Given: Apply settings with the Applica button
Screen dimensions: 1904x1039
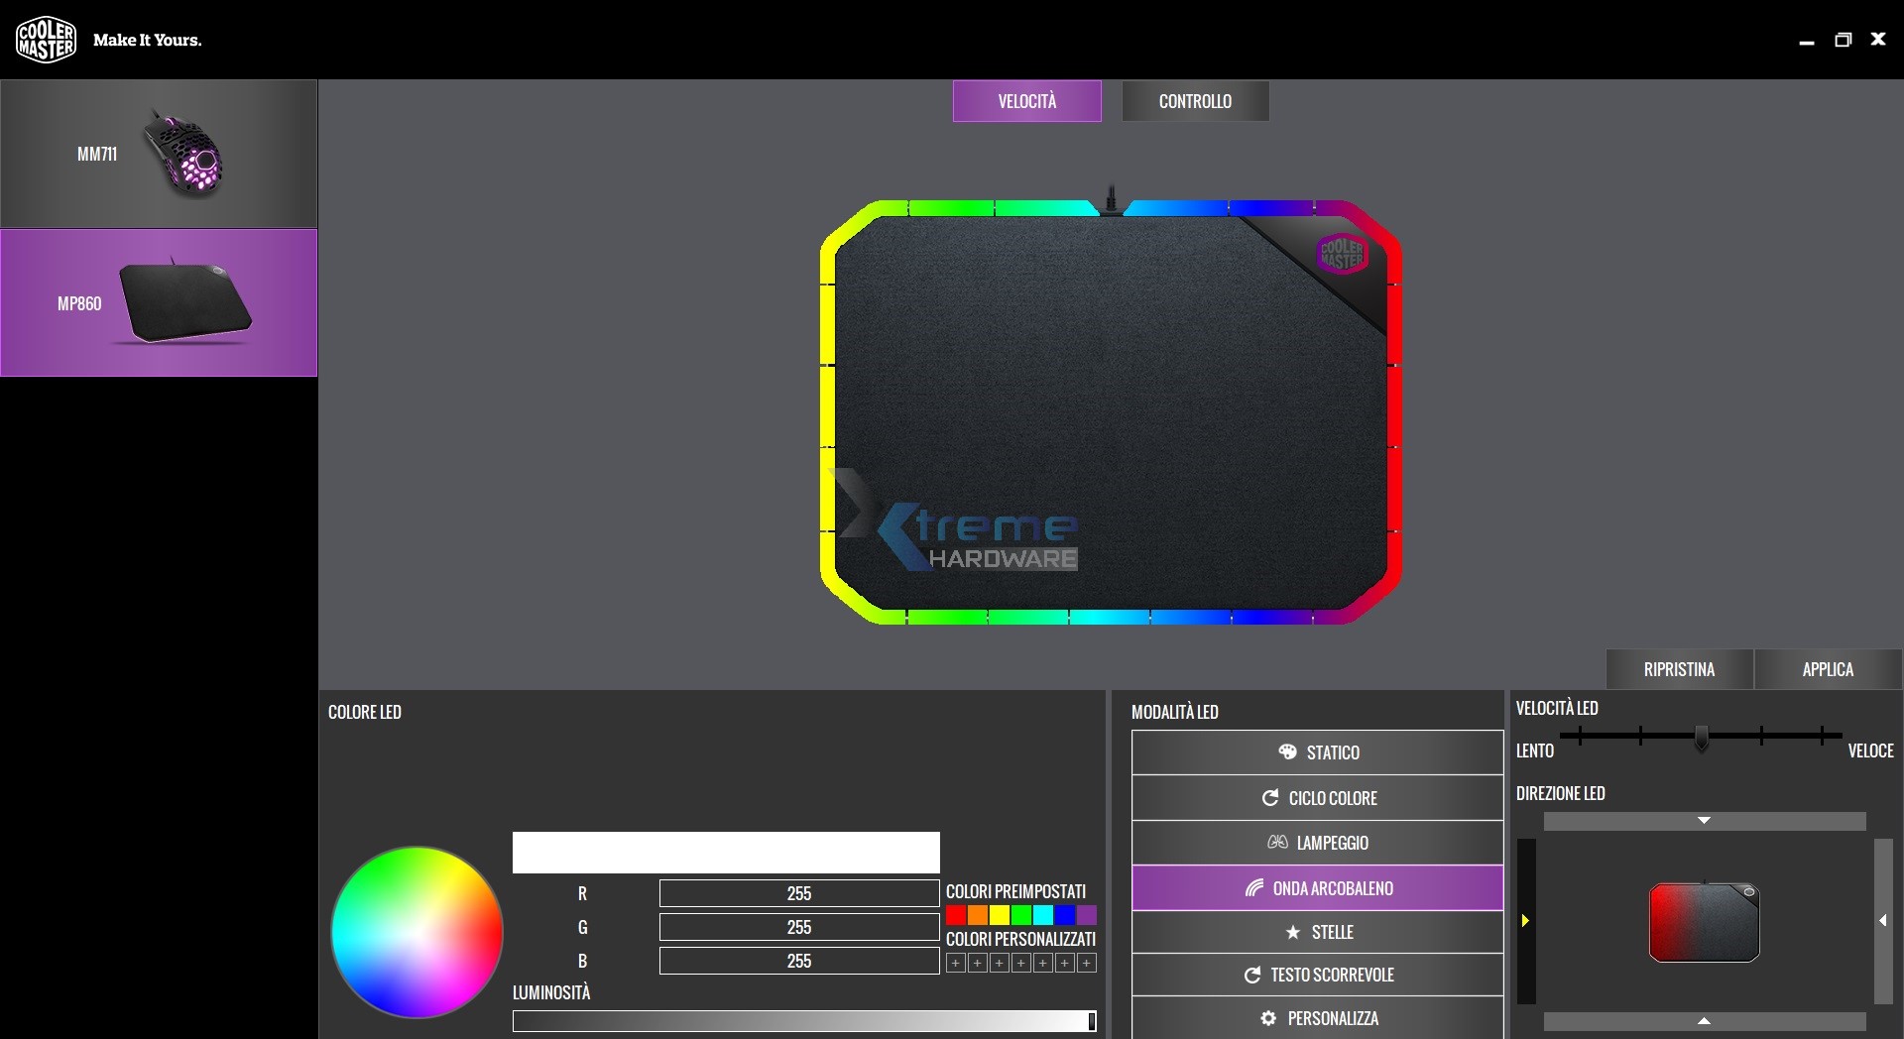Looking at the screenshot, I should click(1826, 669).
